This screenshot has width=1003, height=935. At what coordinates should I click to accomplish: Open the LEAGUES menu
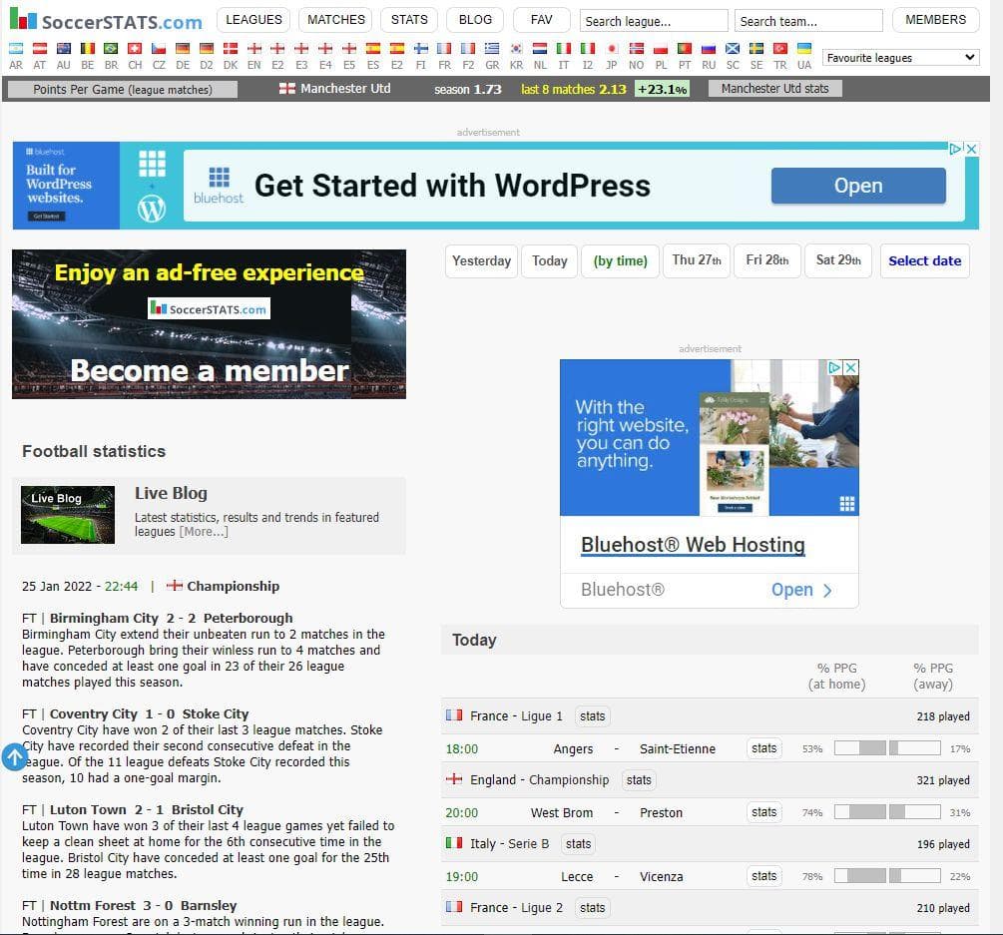point(253,19)
